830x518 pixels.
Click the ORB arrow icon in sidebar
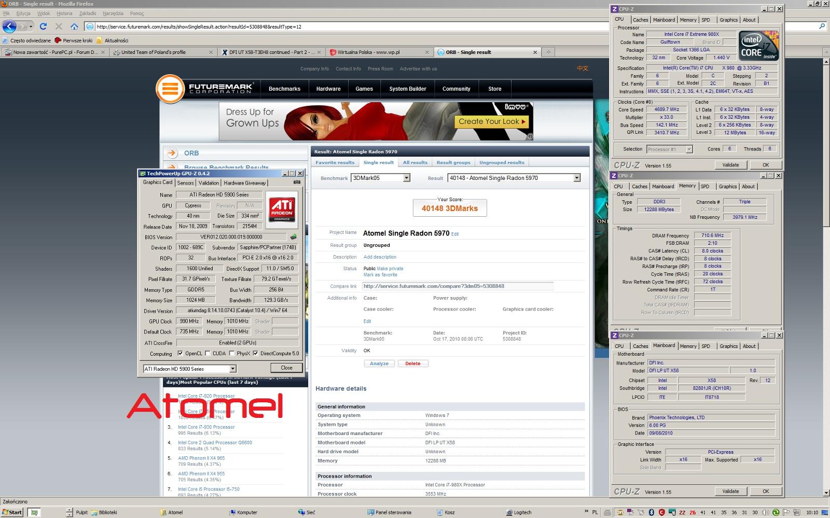click(x=172, y=153)
